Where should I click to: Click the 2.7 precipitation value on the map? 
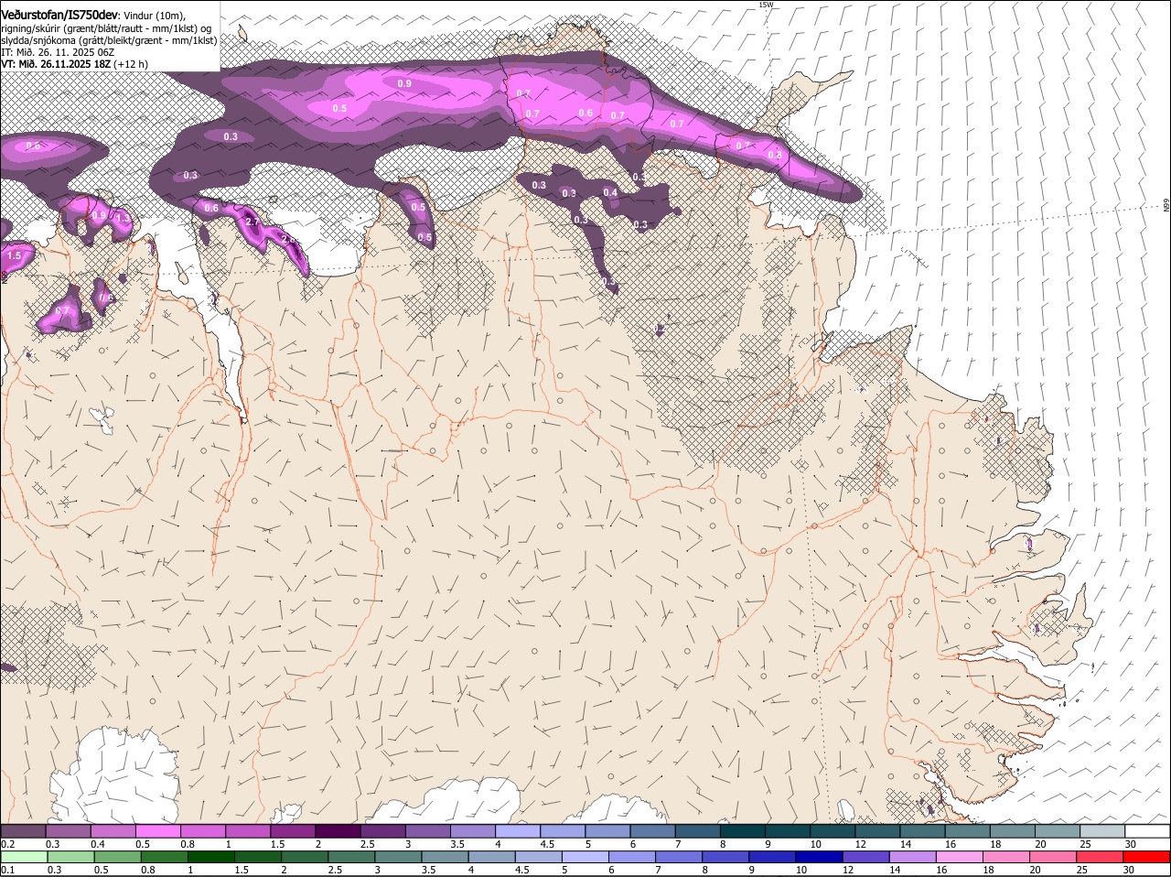[x=252, y=222]
